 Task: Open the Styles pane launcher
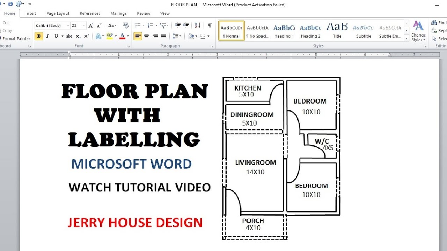click(x=425, y=46)
